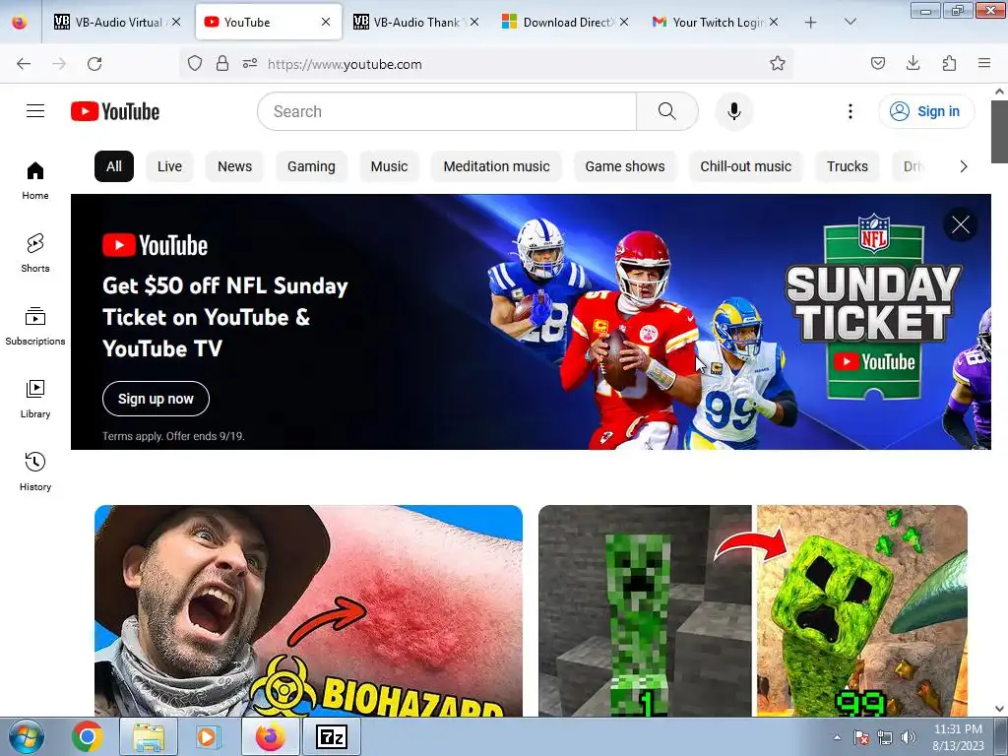Switch to the VB-Audio Virtual tab

click(117, 23)
